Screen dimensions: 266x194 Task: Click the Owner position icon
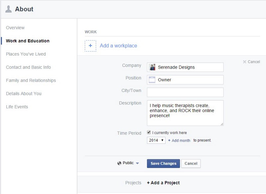click(152, 80)
